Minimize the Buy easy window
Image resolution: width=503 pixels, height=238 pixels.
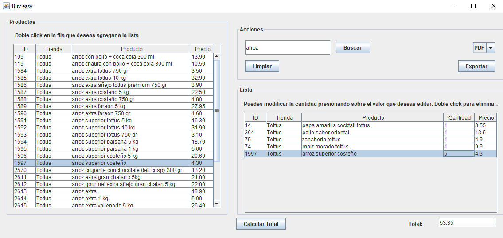click(453, 6)
